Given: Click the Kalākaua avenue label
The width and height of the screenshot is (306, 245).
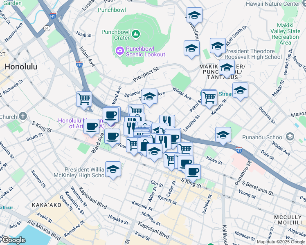Looking at the screenshot, I should [x=225, y=235].
